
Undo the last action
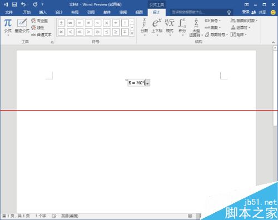point(23,4)
